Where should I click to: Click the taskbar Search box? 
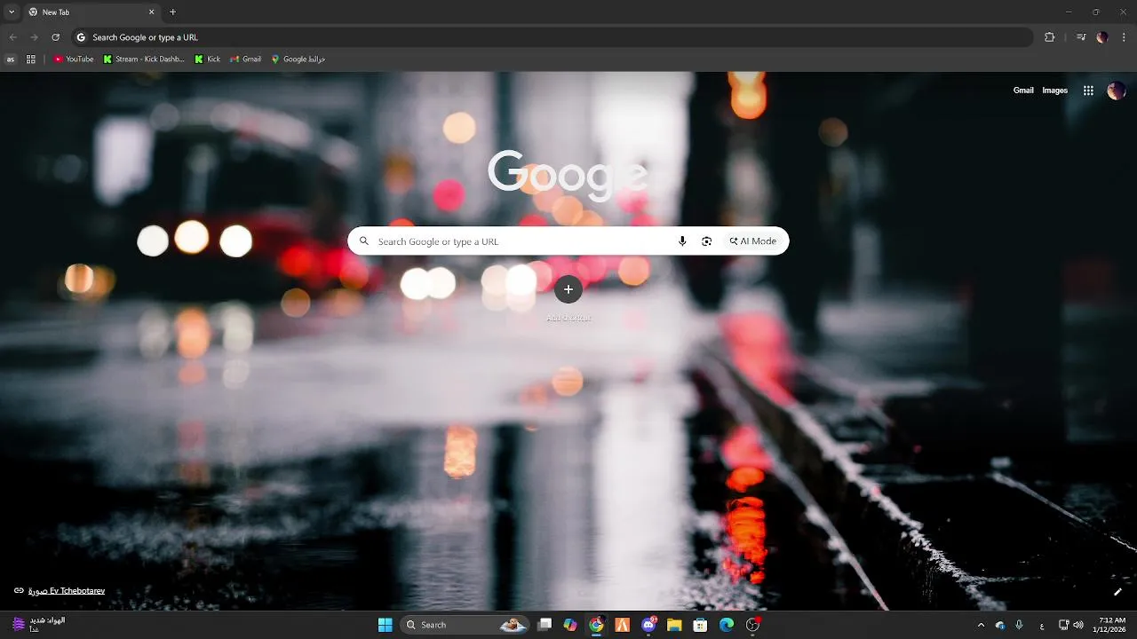point(465,625)
